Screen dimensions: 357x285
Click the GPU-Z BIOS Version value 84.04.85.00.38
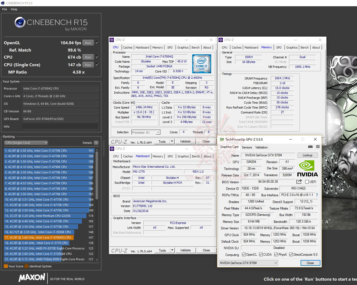[x=268, y=182]
